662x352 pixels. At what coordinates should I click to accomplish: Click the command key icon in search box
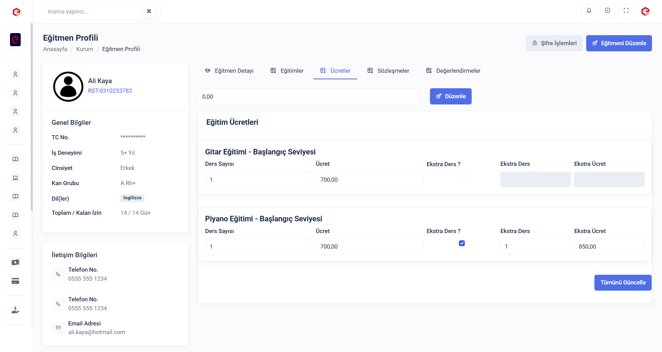[x=149, y=11]
